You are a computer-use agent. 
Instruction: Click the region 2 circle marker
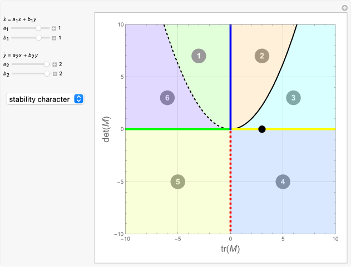coord(262,56)
